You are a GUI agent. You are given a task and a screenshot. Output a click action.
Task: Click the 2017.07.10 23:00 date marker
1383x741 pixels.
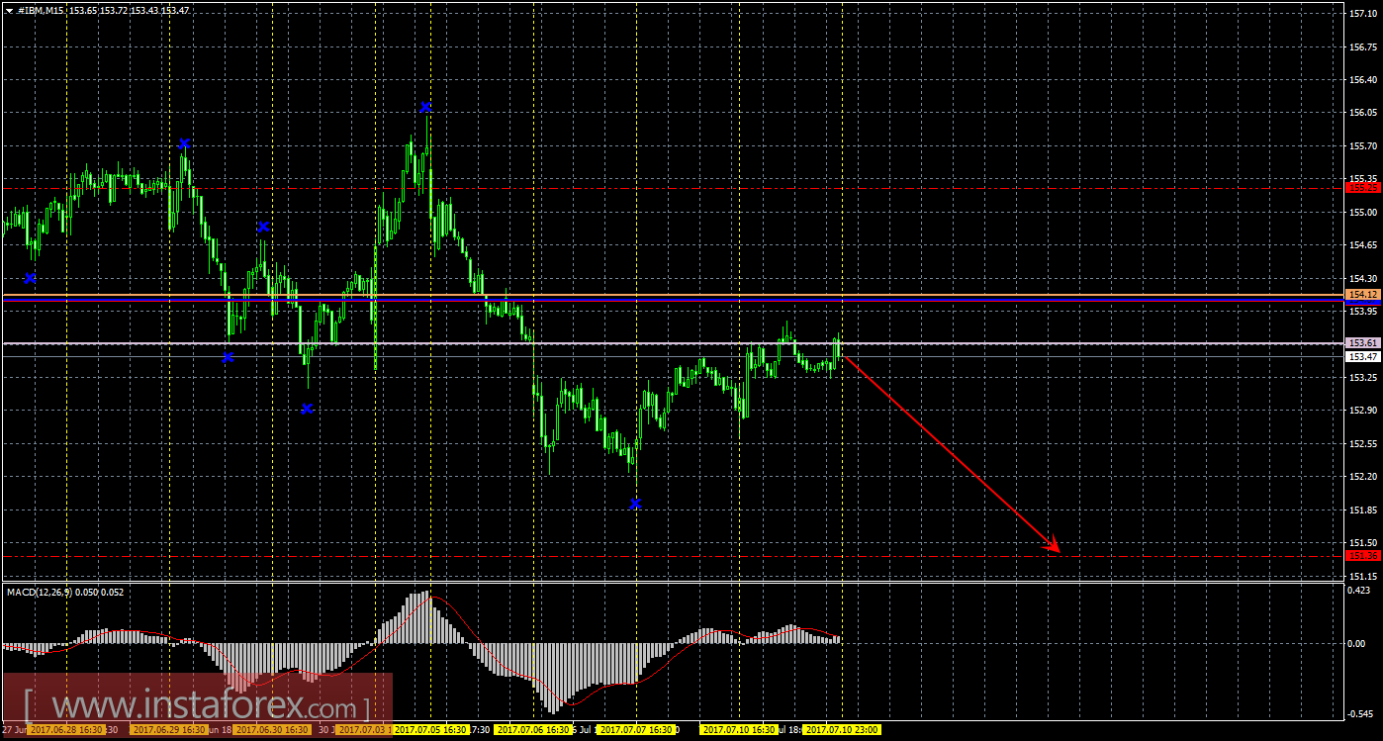coord(842,730)
